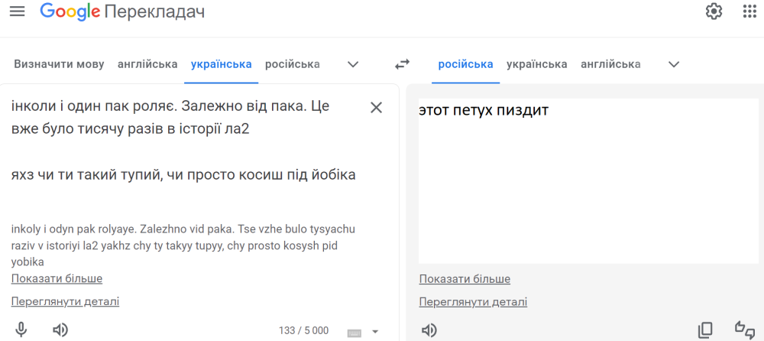
Task: Open the main hamburger menu
Action: click(17, 11)
